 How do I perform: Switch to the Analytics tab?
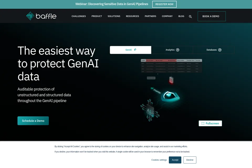tap(172, 50)
